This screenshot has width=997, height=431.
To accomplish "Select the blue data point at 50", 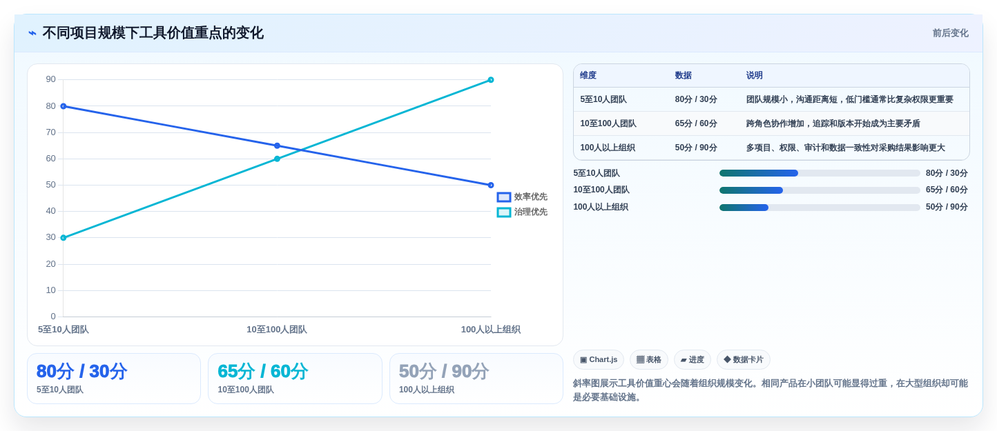I will click(491, 185).
